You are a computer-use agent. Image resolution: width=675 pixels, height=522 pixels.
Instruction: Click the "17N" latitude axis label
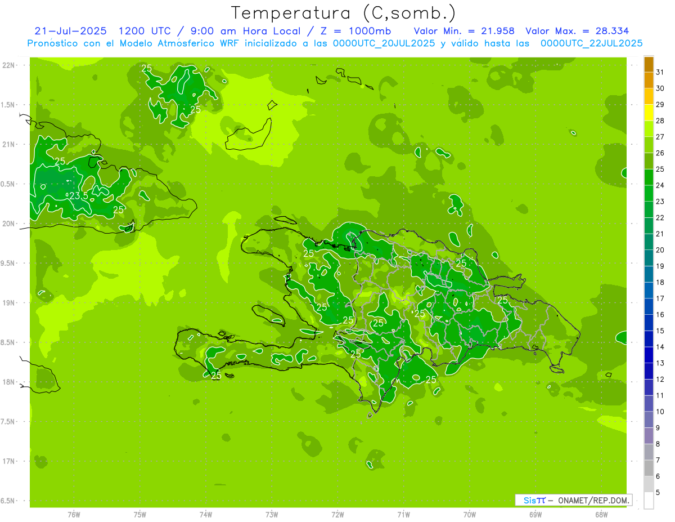coord(9,461)
